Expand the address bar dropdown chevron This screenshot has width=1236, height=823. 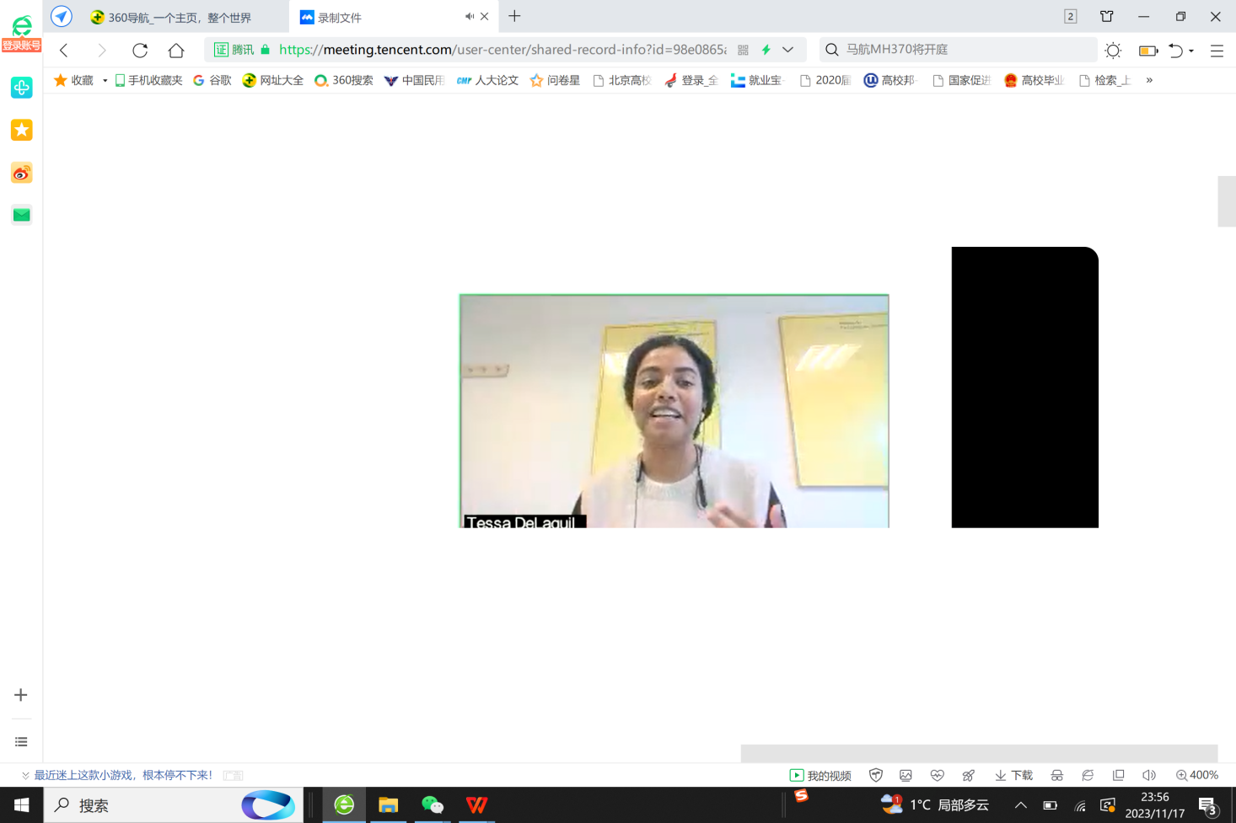click(787, 50)
